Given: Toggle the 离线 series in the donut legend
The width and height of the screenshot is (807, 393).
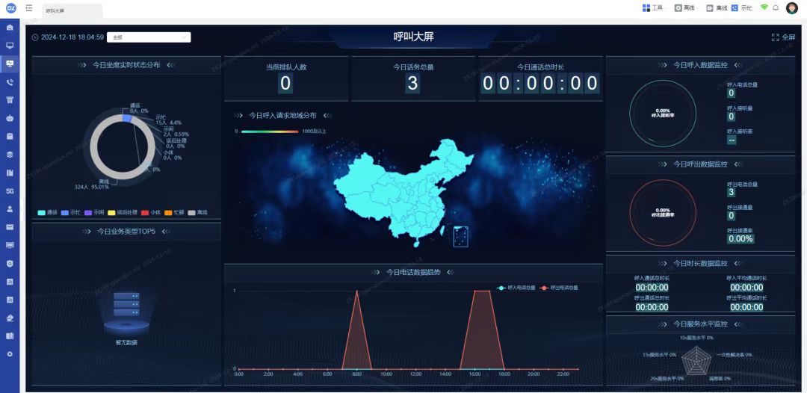Looking at the screenshot, I should 197,212.
